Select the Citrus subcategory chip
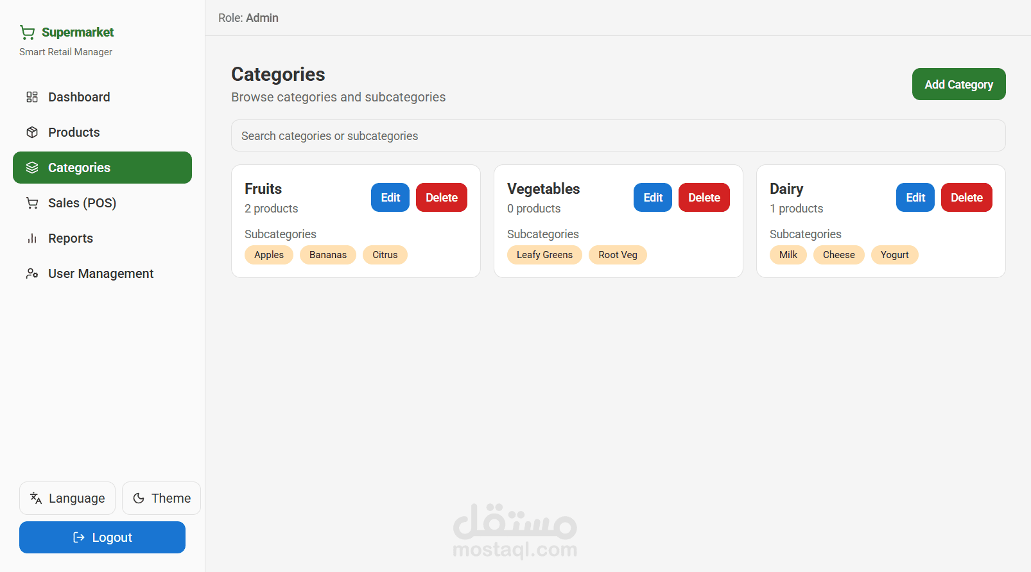 point(385,255)
